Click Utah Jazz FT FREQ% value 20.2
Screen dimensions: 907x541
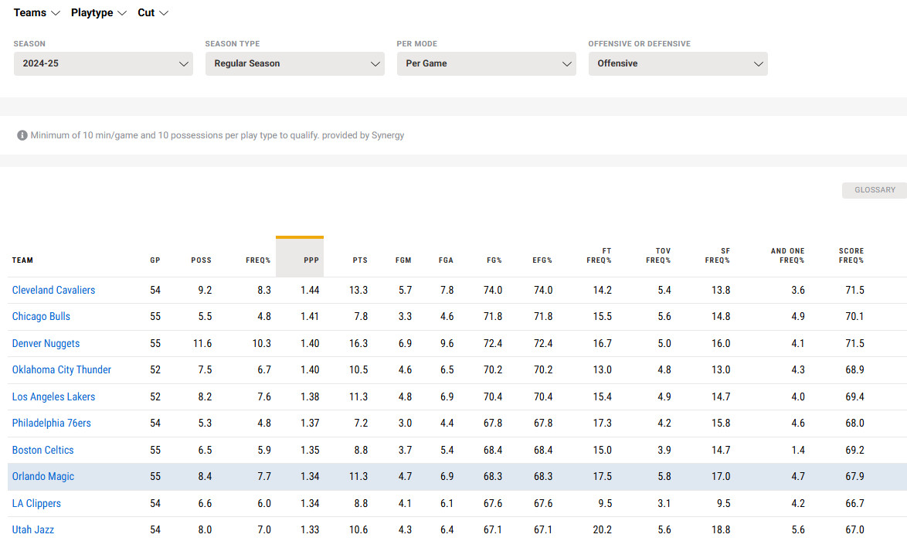[x=602, y=529]
